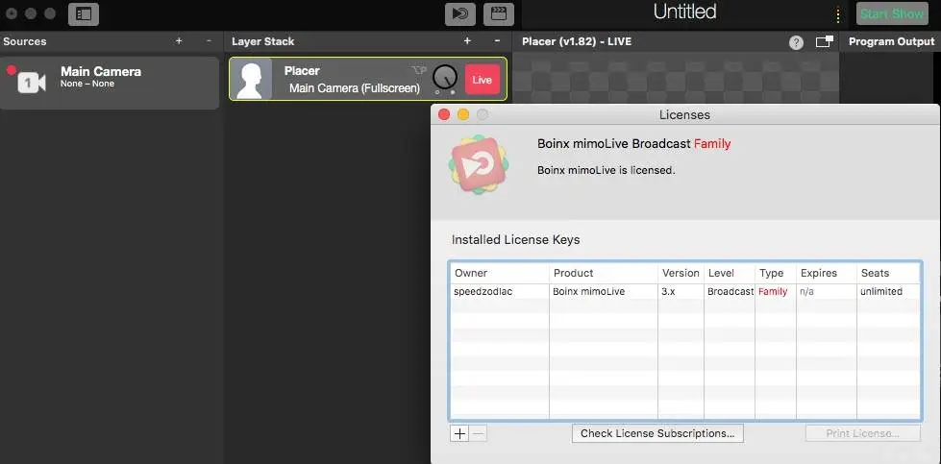Click Check License Subscriptions button
Viewport: 941px width, 464px height.
click(x=657, y=433)
